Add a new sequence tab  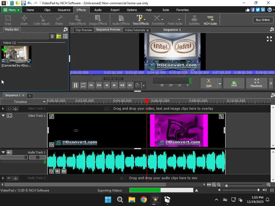point(30,96)
